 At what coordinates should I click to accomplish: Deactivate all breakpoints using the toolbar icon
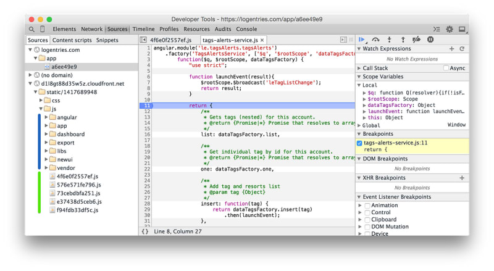417,40
